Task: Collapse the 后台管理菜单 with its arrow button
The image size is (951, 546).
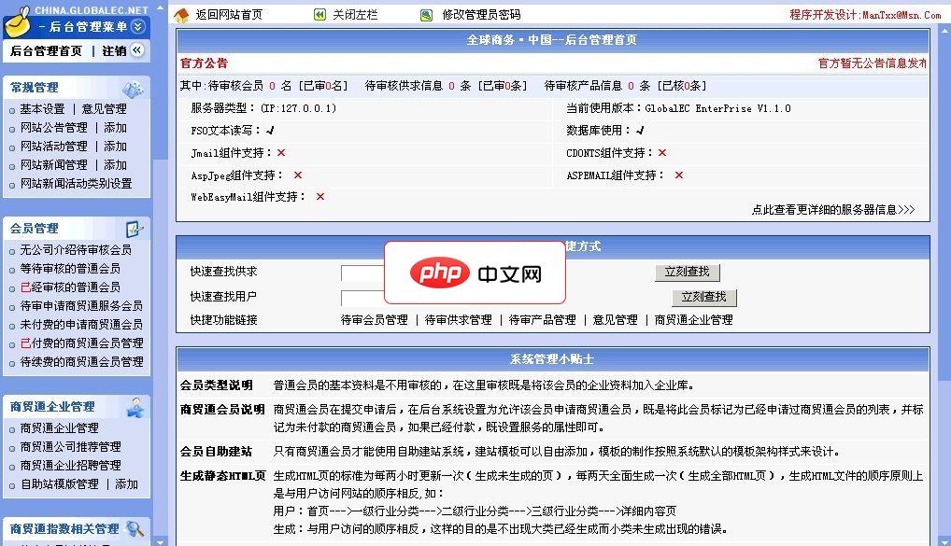Action: click(137, 27)
